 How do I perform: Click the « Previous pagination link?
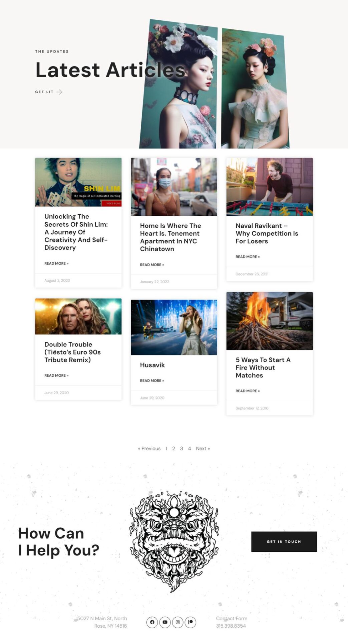coord(149,448)
